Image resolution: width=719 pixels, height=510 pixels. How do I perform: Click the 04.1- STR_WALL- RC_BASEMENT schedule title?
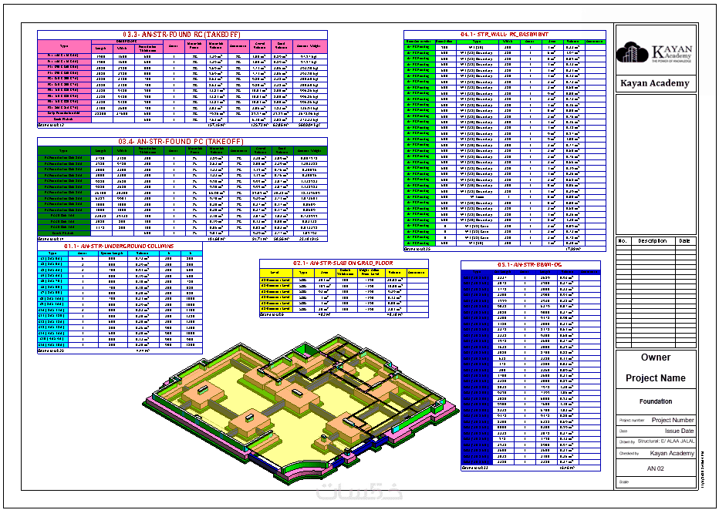point(505,35)
